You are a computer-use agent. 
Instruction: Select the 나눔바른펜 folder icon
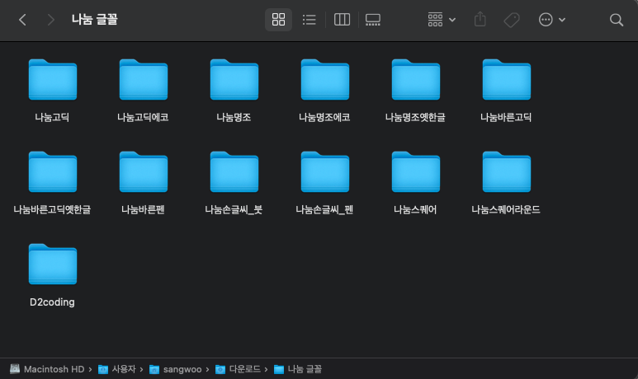[x=144, y=171]
